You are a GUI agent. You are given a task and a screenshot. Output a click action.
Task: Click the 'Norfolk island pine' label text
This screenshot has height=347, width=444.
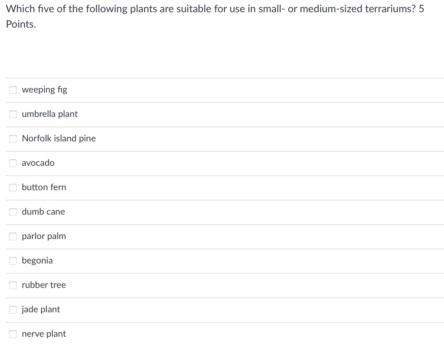(x=59, y=138)
